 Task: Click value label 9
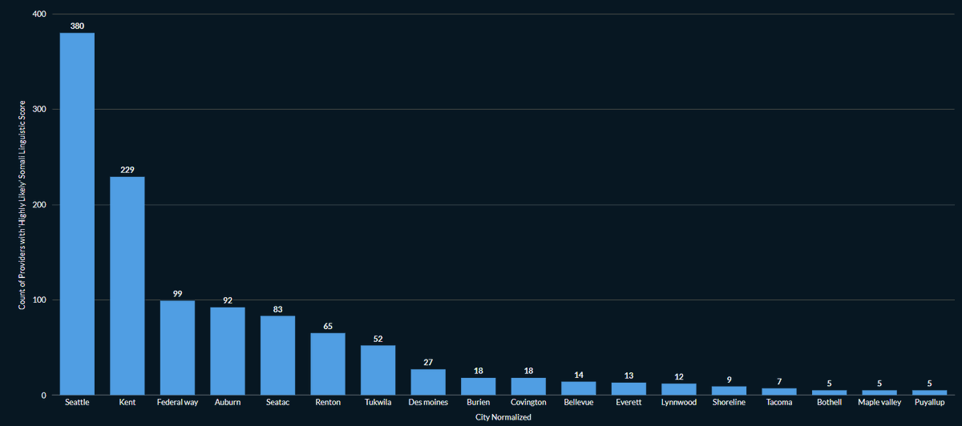(729, 380)
